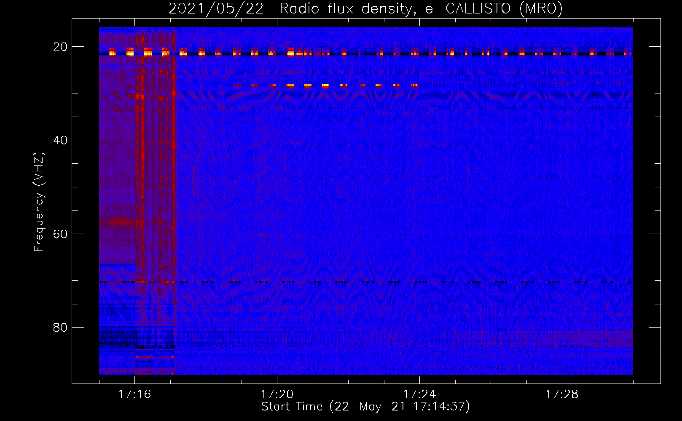Click the 17:24 time tick label
The image size is (682, 421).
pos(419,394)
